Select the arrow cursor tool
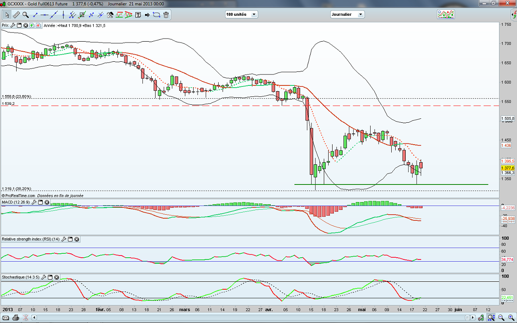 point(7,15)
